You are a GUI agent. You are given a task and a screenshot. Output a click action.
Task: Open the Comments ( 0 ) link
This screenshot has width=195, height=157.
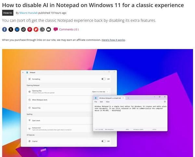[69, 30]
